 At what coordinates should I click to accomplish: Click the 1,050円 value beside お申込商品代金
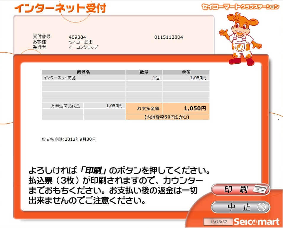[114, 106]
